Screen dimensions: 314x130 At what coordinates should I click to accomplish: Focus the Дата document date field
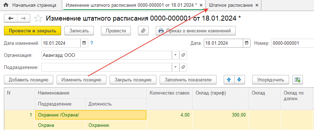tap(223, 43)
